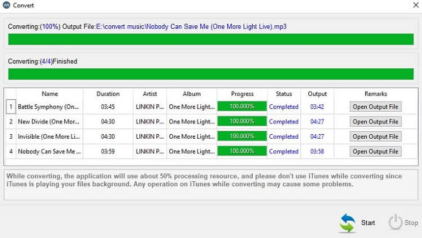Click duration "04:30" of Invisible

click(108, 136)
